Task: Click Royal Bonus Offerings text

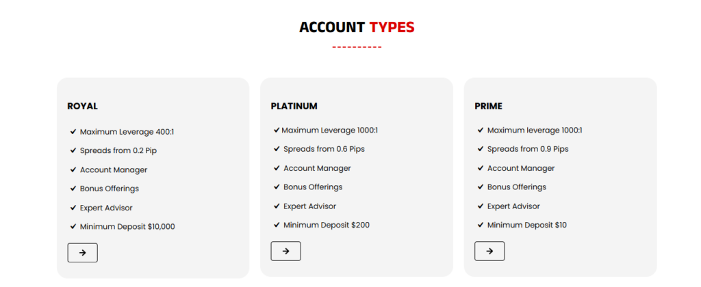Action: pyautogui.click(x=110, y=189)
